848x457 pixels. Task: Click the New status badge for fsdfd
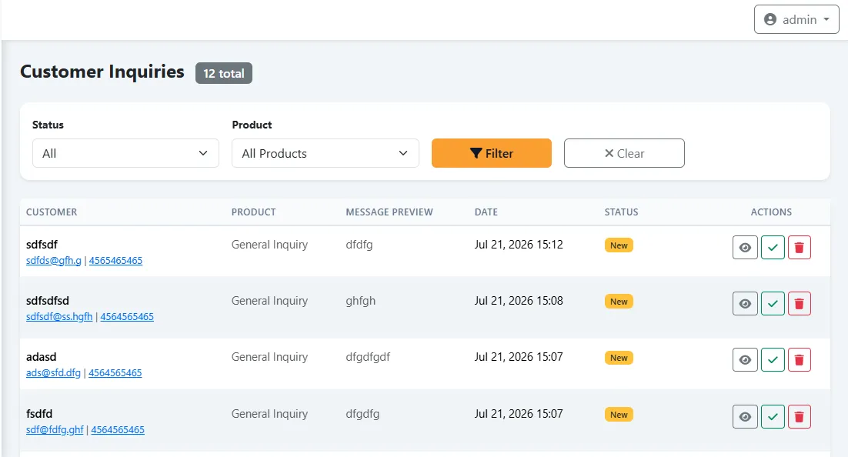pos(619,415)
